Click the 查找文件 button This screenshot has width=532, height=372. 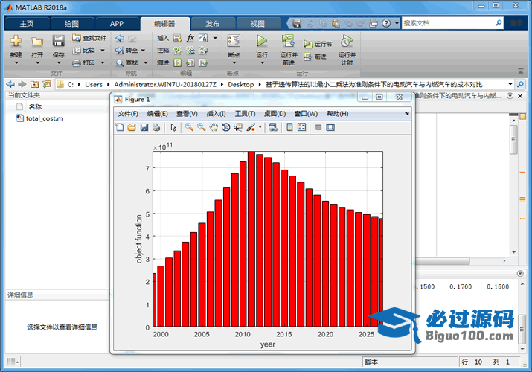90,38
